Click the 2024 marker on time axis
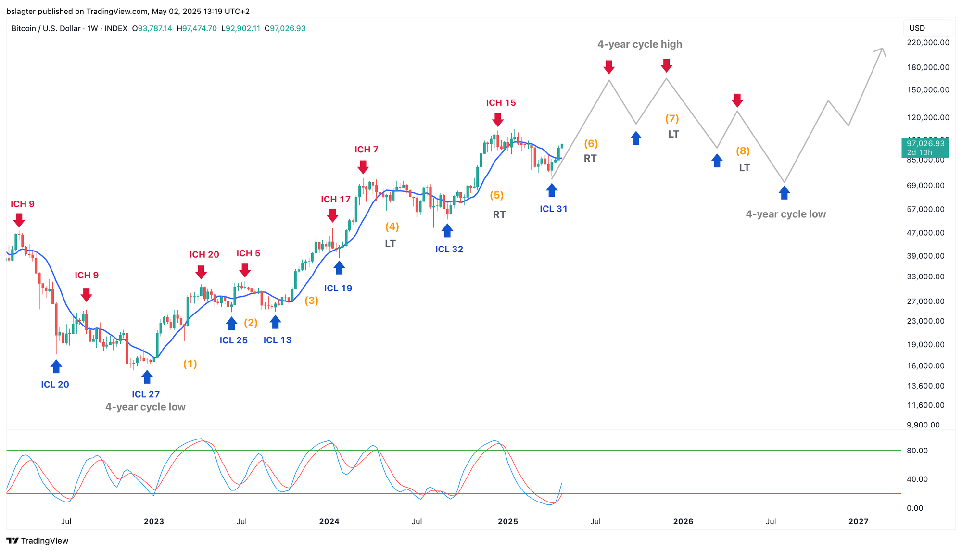Screen dimensions: 962x552 [329, 521]
